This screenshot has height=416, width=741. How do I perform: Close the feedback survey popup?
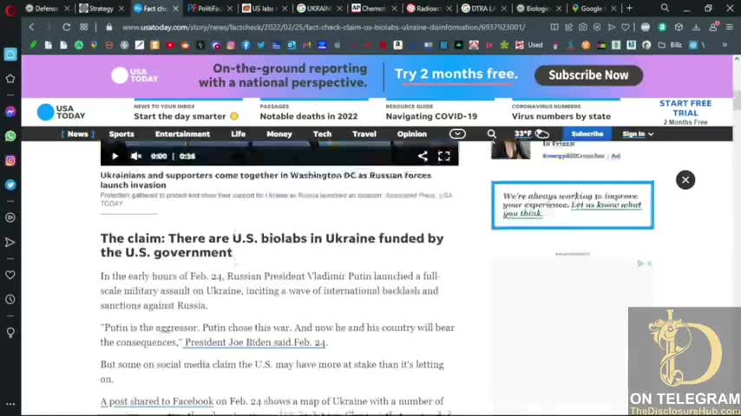coord(685,180)
